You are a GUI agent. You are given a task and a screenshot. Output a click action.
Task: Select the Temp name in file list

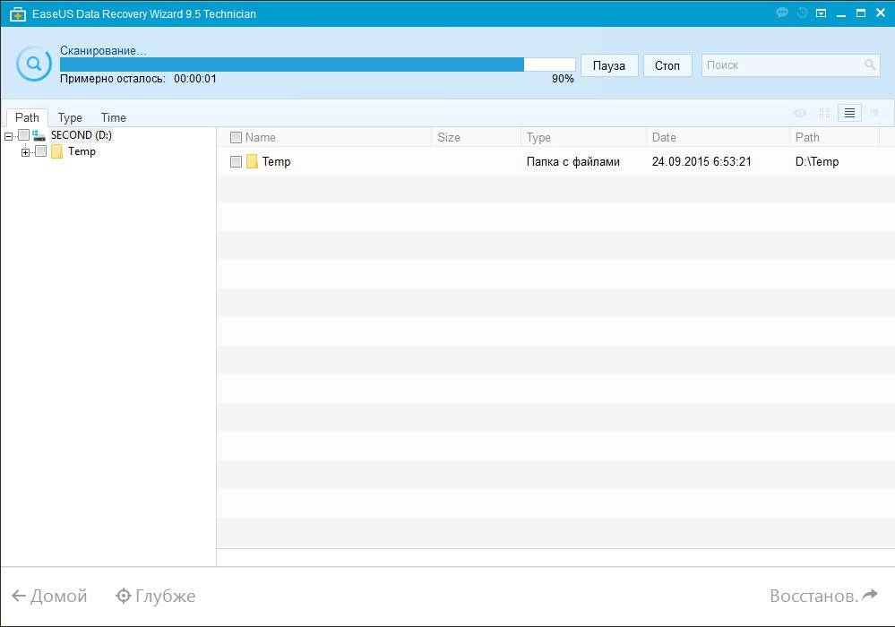click(276, 161)
